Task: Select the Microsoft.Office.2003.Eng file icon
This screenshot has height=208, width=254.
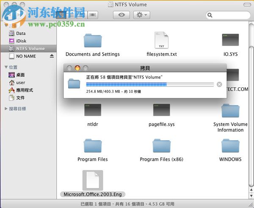Action: [x=93, y=180]
